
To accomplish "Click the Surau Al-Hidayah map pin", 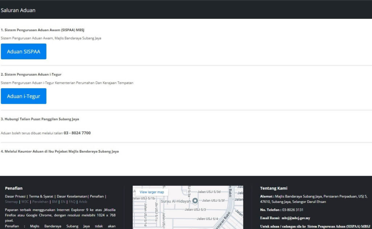I will tap(195, 201).
